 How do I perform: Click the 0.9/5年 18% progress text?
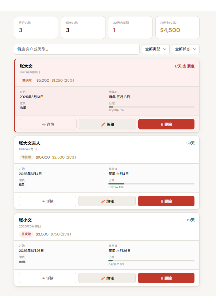[116, 187]
